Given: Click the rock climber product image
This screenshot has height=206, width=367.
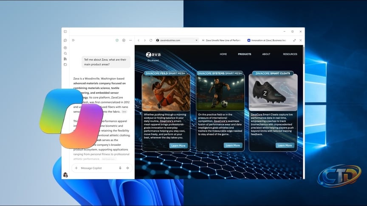Looking at the screenshot, I should (166, 93).
